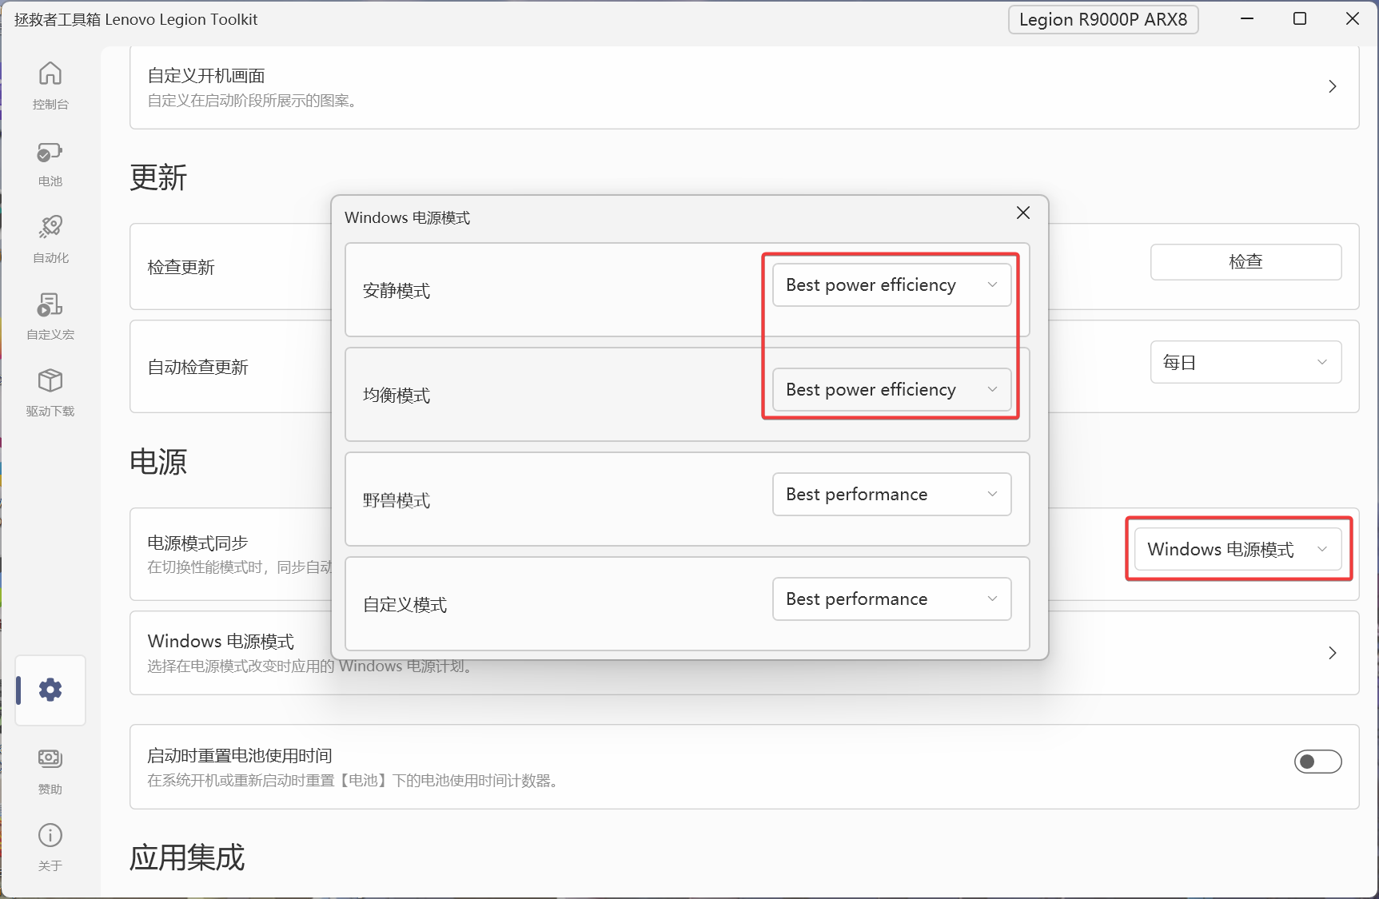Click the settings gear sidebar icon
Viewport: 1379px width, 899px height.
click(x=50, y=690)
